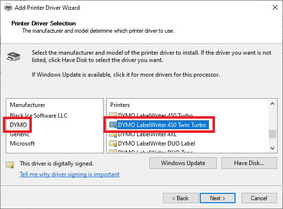This screenshot has height=209, width=283.
Task: Select DYMO LabelWriter 450 Twin Turbo printer
Action: coord(162,125)
